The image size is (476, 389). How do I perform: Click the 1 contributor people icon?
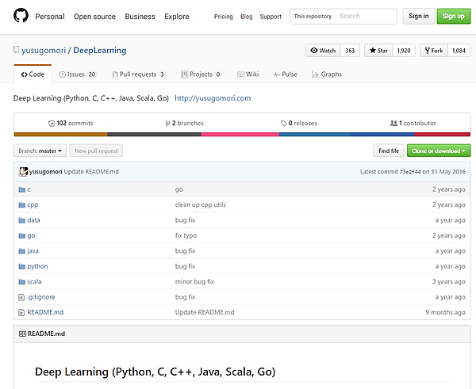pyautogui.click(x=393, y=124)
